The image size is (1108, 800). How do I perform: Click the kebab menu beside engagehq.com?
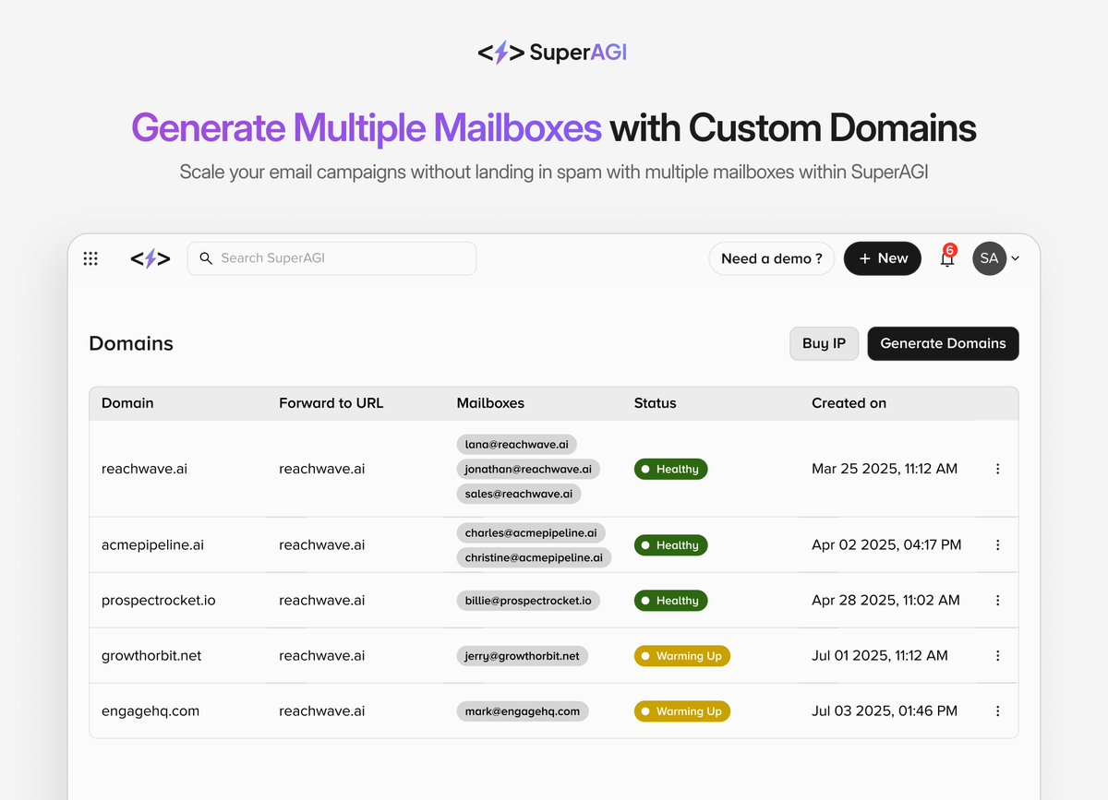[x=997, y=710]
